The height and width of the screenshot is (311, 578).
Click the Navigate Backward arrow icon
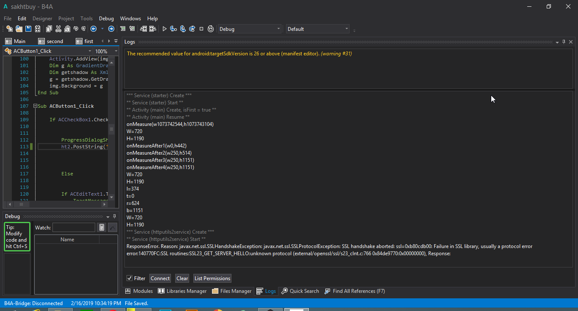coord(94,29)
